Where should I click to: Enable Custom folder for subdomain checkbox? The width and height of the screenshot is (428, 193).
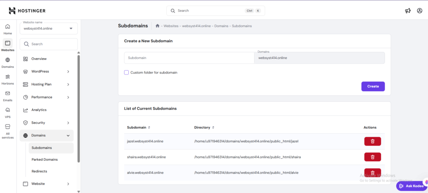(x=126, y=72)
